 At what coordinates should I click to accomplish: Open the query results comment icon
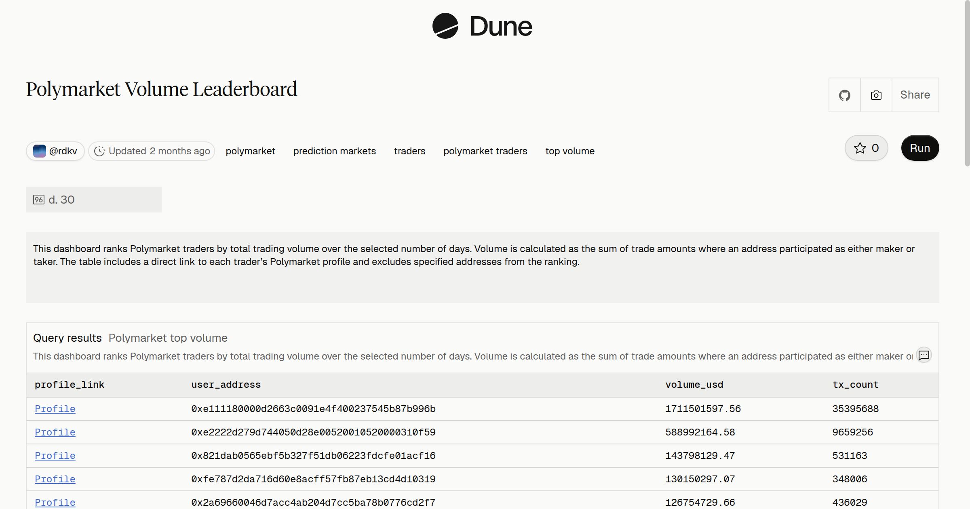[x=924, y=355]
